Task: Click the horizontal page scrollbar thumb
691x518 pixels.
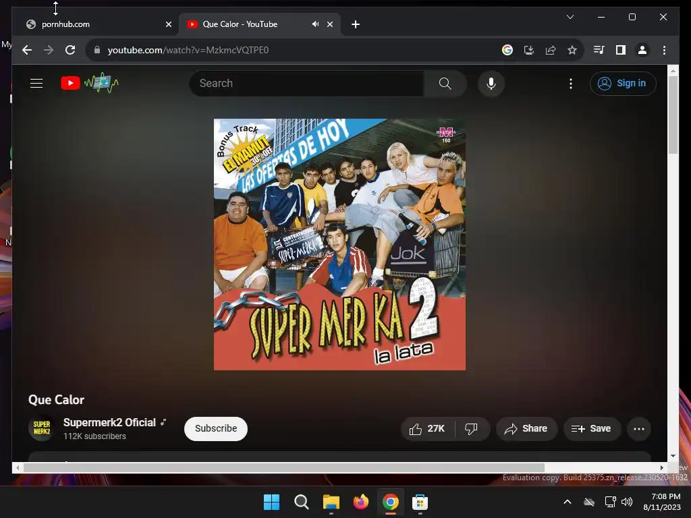Action: click(284, 467)
